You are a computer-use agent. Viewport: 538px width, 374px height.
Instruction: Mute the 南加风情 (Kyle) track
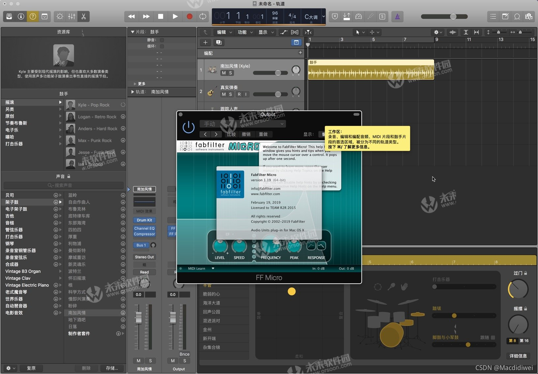point(224,73)
